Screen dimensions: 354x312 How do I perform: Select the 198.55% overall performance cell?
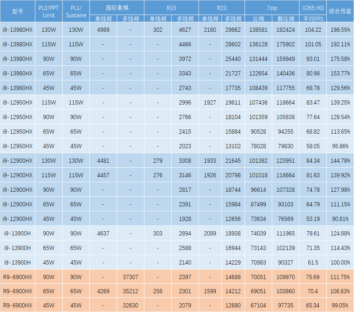click(x=340, y=30)
